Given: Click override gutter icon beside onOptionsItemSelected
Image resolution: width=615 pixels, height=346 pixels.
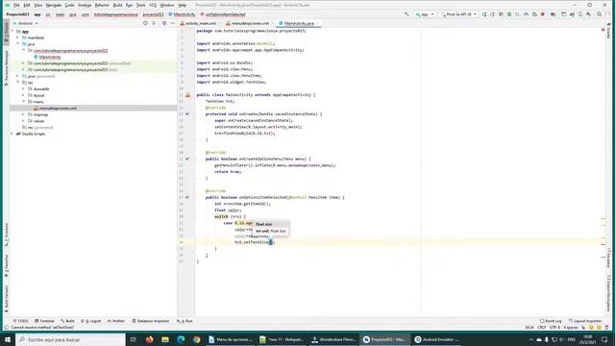Looking at the screenshot, I should (x=187, y=197).
